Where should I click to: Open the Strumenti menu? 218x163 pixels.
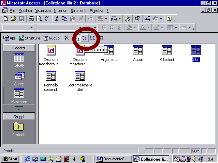point(78,11)
